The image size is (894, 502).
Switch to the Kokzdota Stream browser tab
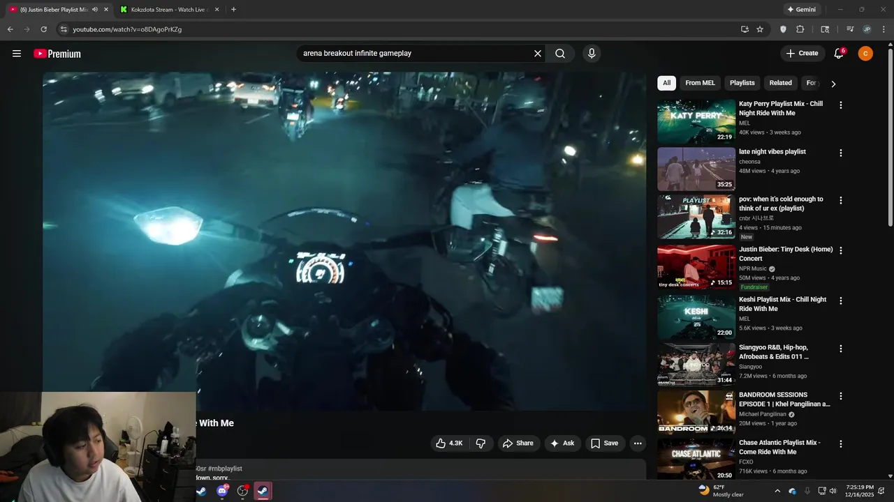[170, 10]
